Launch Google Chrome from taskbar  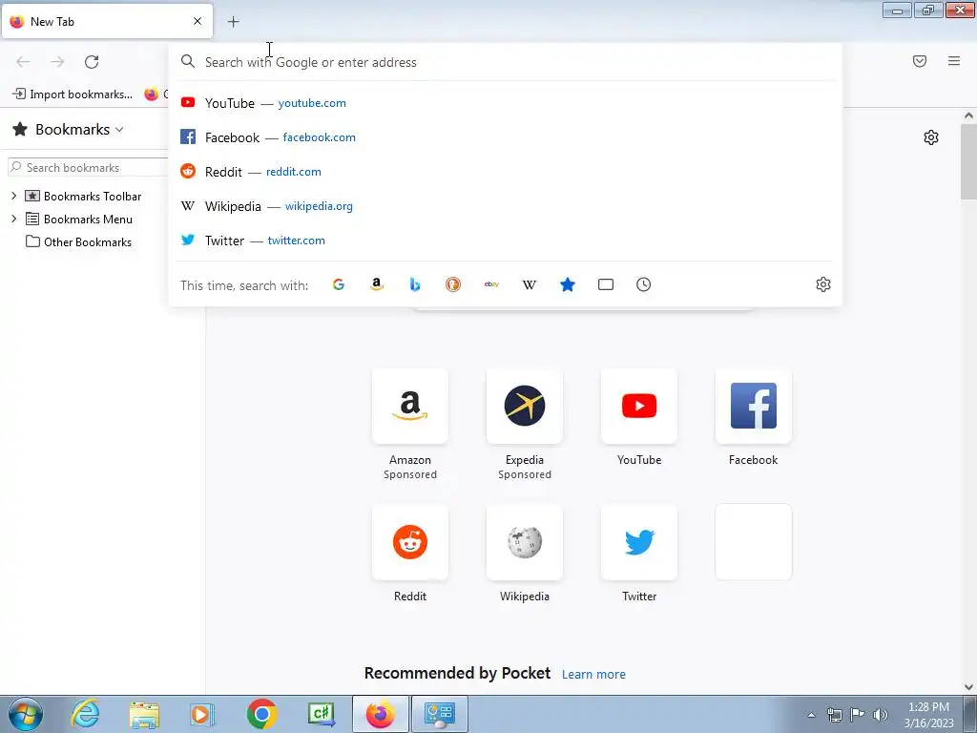coord(261,714)
